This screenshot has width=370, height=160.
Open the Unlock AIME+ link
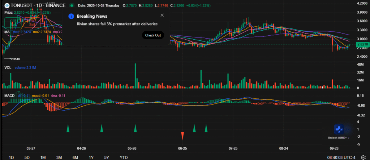(337, 138)
